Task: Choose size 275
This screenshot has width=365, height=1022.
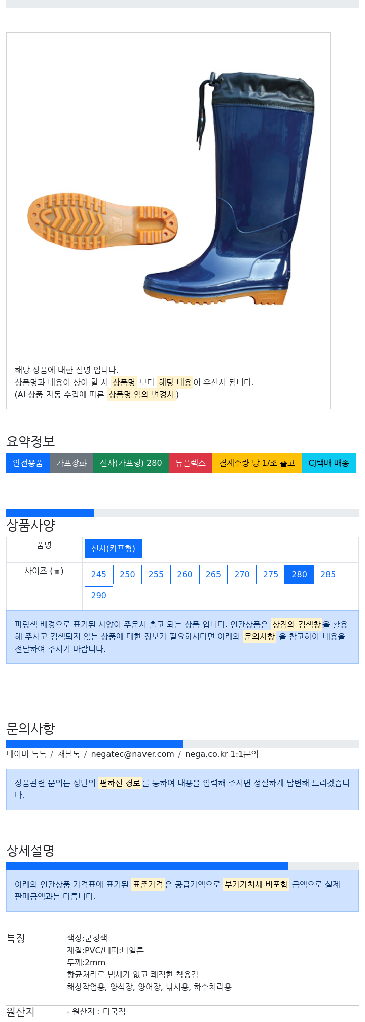Action: coord(271,574)
